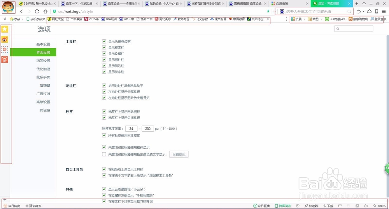Go back with the back arrow
The height and width of the screenshot is (209, 389).
[x=21, y=11]
